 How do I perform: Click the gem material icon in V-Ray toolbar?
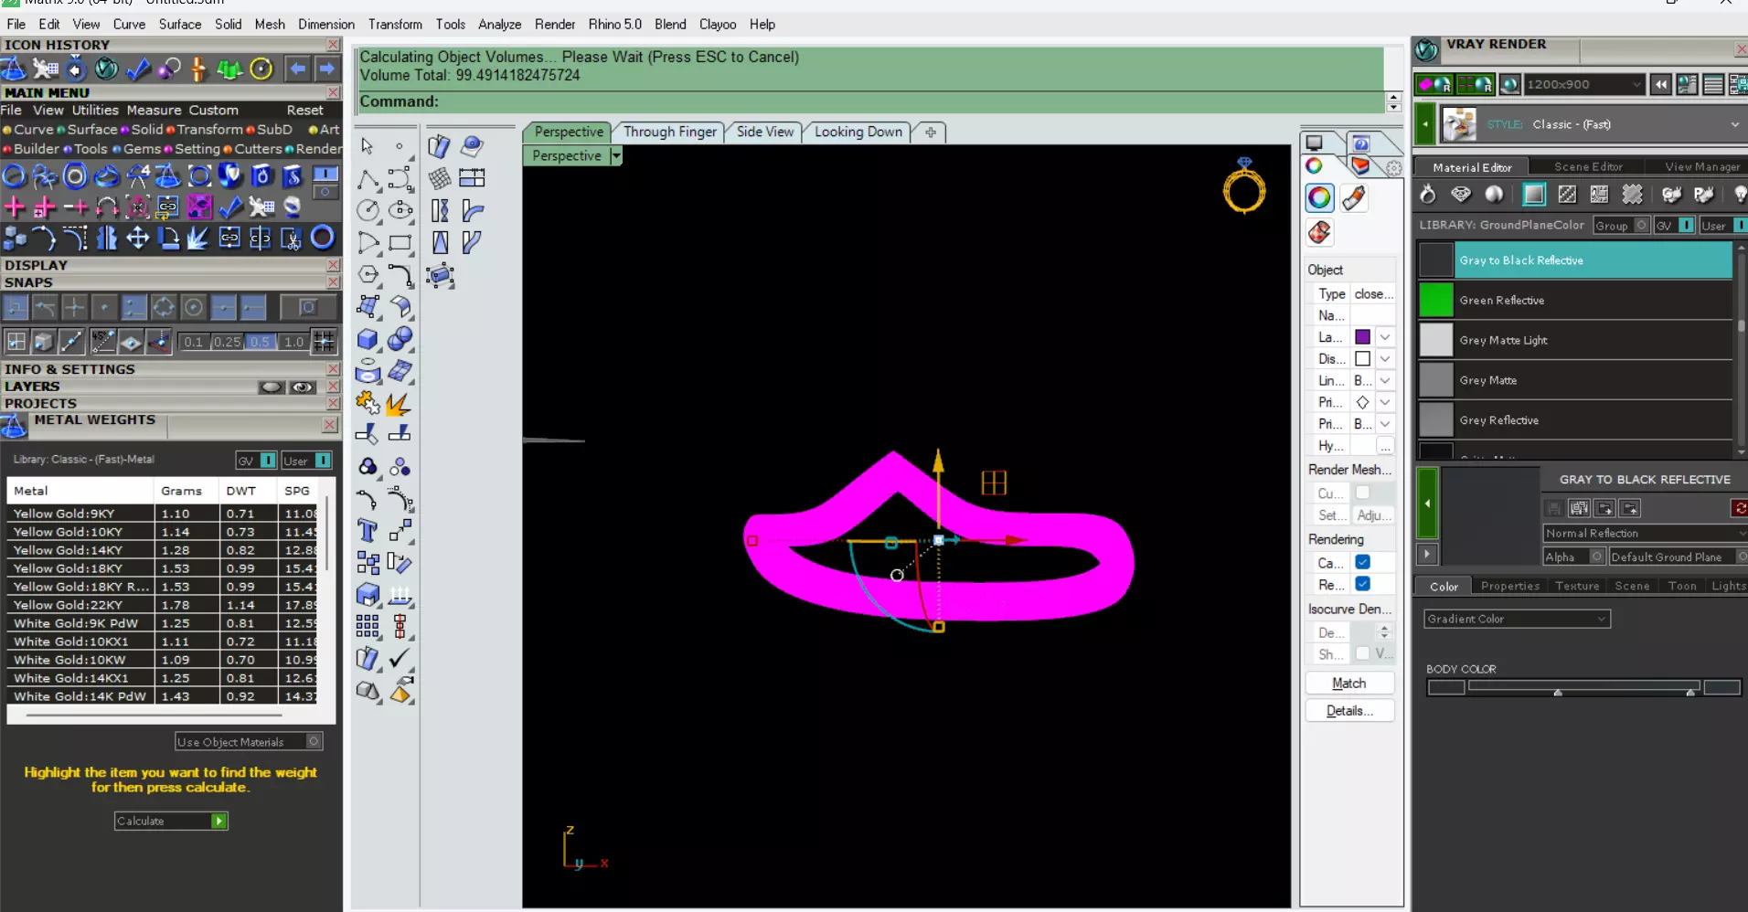[1461, 194]
